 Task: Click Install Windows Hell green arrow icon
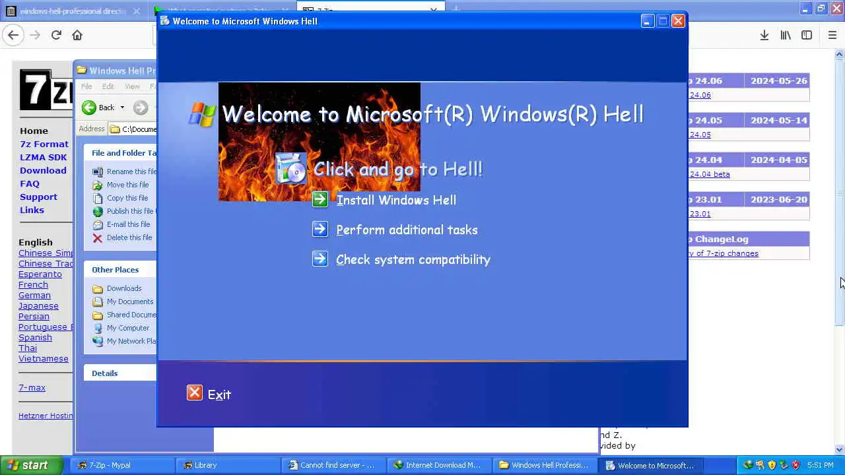click(320, 199)
